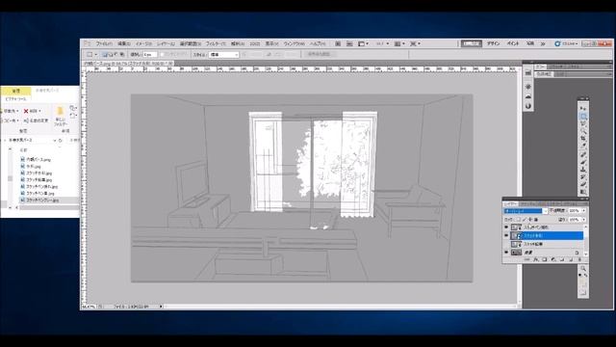The width and height of the screenshot is (616, 347).
Task: Toggle lock all icon in Layers panel
Action: [536, 220]
